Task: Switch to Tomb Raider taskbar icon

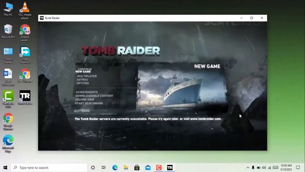Action: (x=170, y=168)
